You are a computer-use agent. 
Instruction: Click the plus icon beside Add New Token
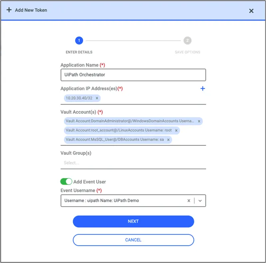tap(9, 10)
